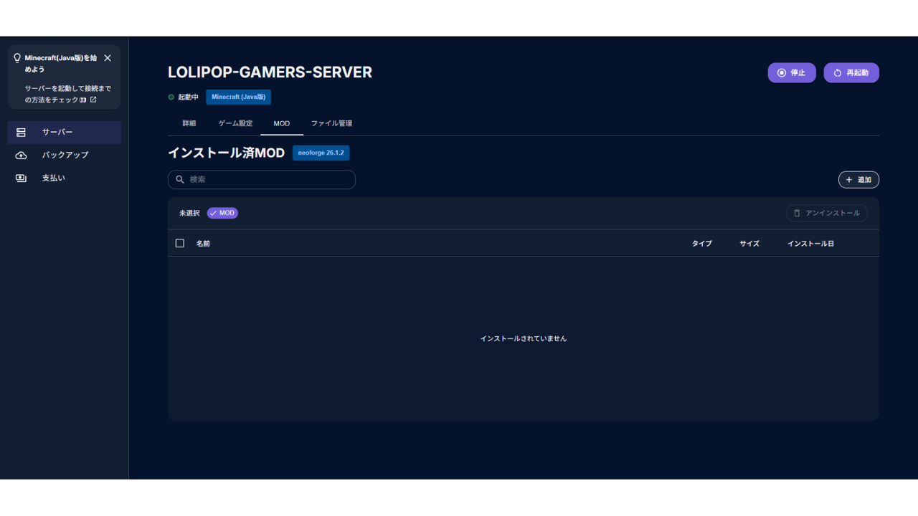Open サーバー in the sidebar
The height and width of the screenshot is (516, 918).
(x=65, y=133)
